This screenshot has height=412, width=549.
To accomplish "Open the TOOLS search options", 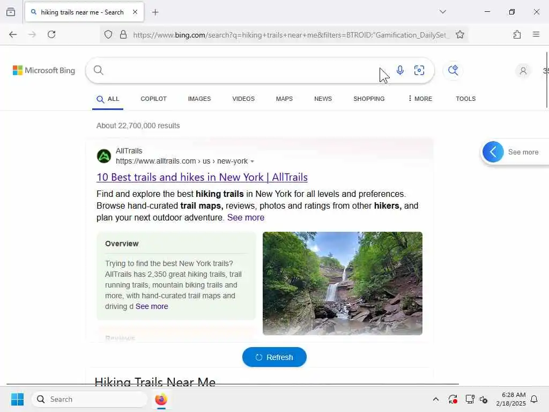I will click(x=466, y=99).
